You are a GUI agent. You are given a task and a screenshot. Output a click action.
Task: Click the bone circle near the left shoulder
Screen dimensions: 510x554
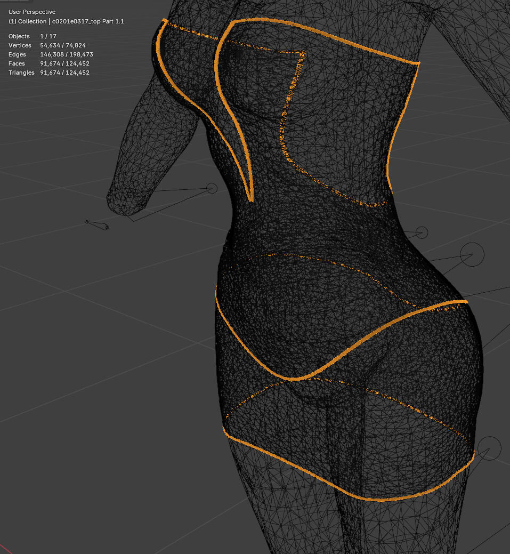coord(212,188)
